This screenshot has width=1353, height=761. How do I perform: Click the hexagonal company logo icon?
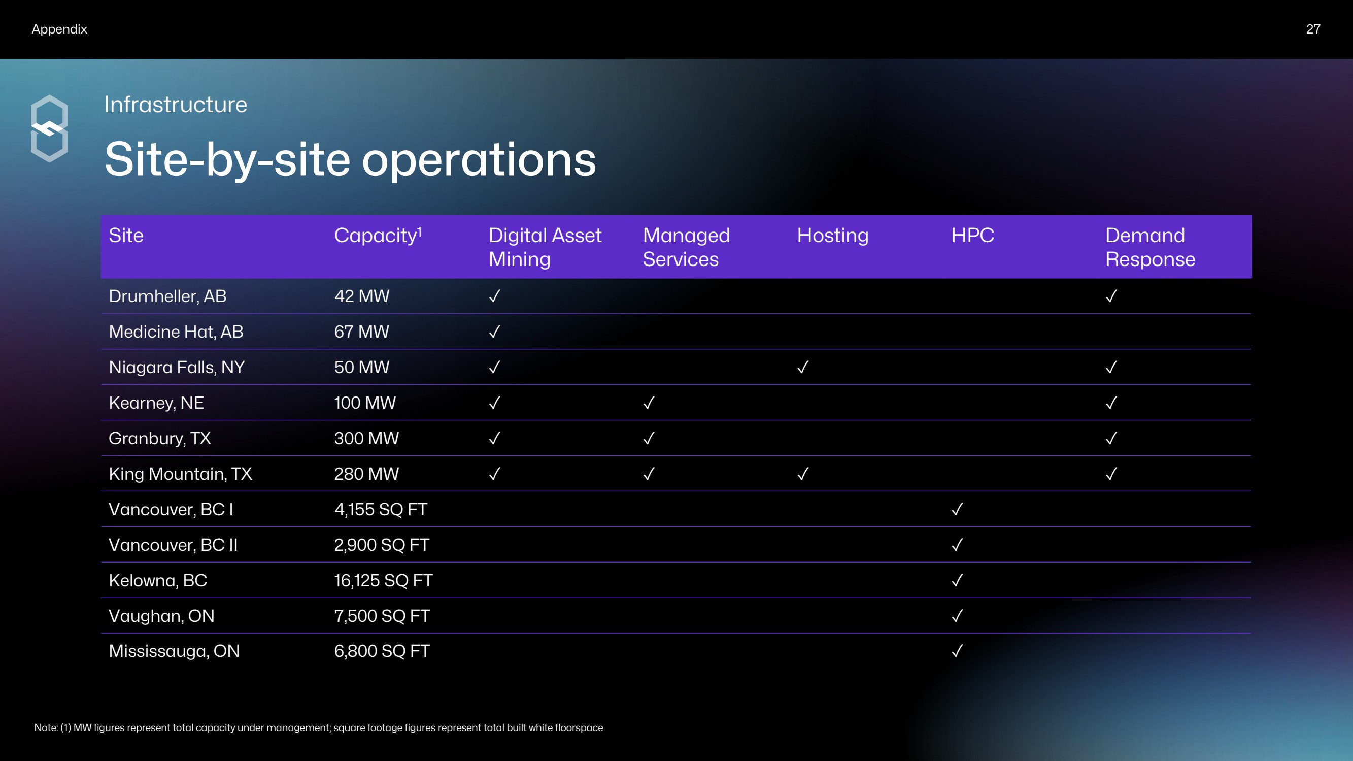click(x=49, y=129)
